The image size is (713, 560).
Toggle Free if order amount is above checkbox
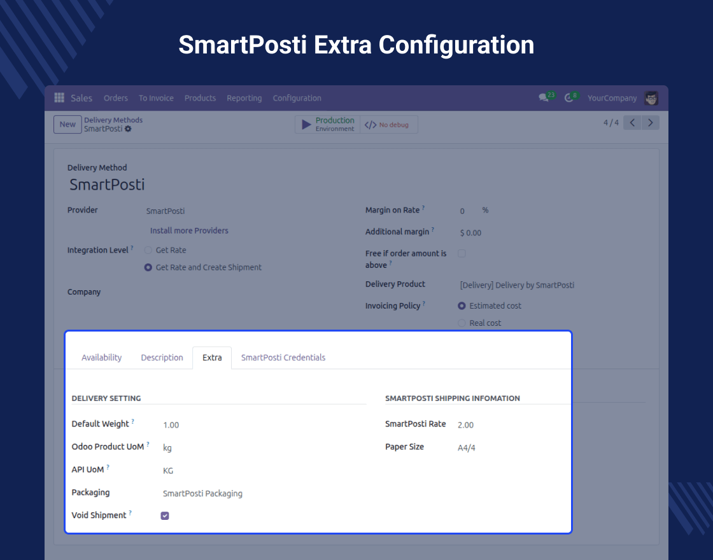tap(462, 253)
